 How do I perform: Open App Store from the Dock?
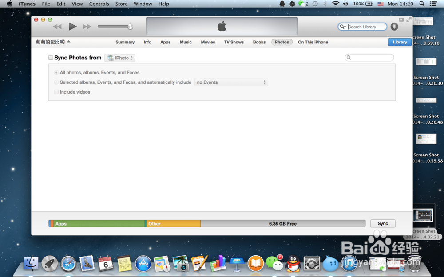tap(143, 263)
